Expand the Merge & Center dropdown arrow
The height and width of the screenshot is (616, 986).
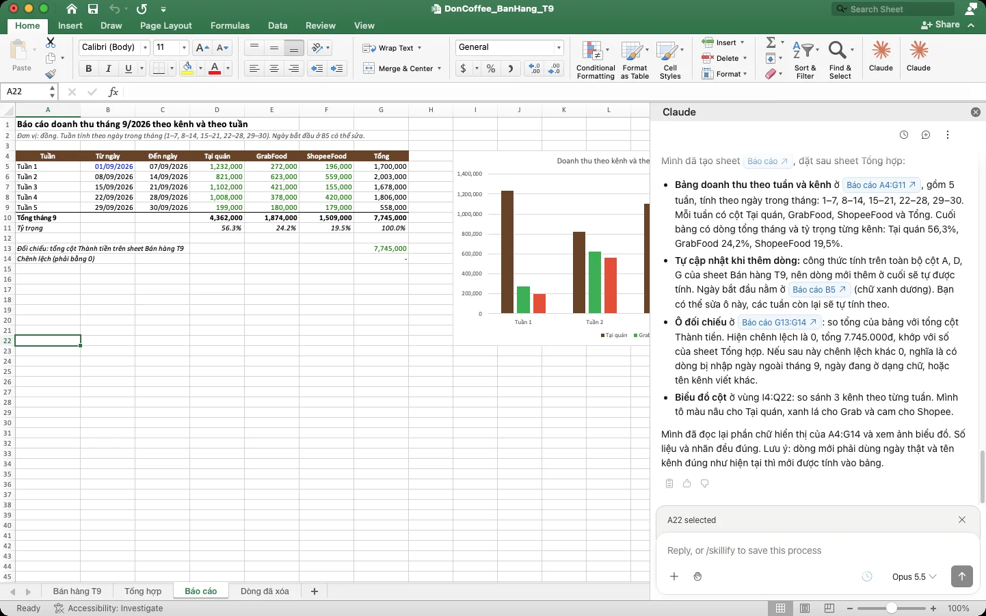pos(439,68)
